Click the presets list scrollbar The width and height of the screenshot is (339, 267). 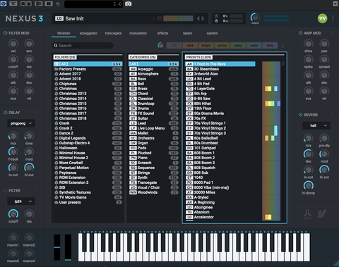click(x=283, y=63)
